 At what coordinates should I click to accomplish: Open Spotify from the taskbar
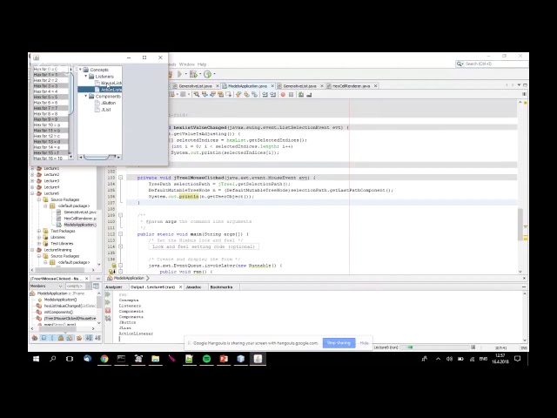pos(206,359)
